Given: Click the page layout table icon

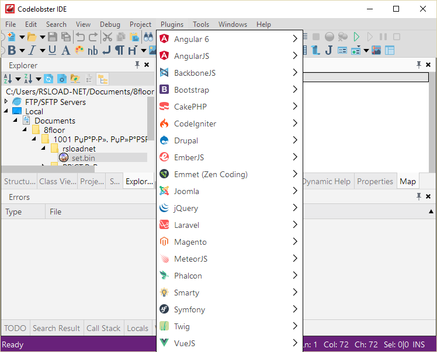Looking at the screenshot, I should 390,51.
